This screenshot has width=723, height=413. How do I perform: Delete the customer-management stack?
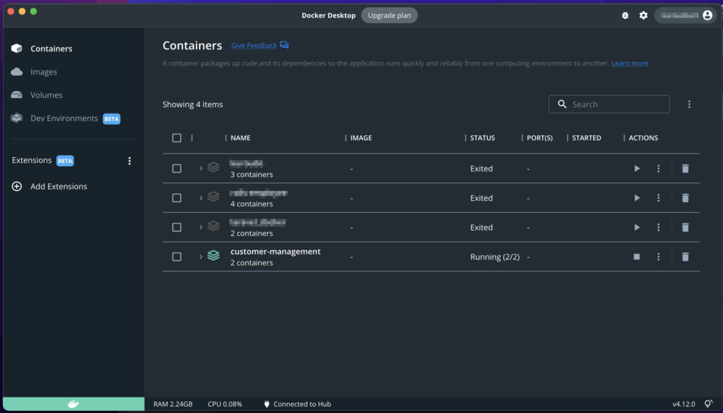click(685, 257)
